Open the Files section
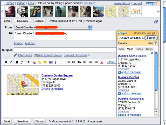The width and height of the screenshot is (166, 125). [31, 3]
